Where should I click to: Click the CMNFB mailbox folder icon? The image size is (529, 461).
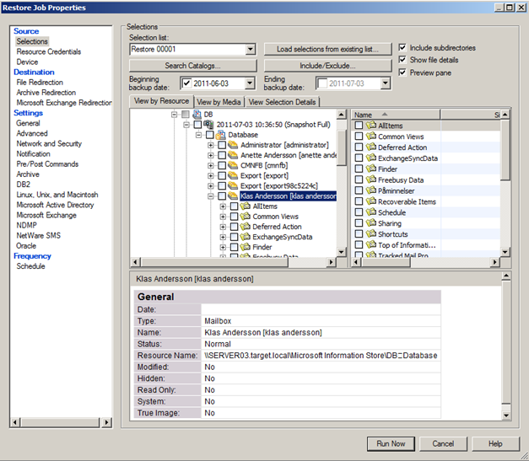233,165
